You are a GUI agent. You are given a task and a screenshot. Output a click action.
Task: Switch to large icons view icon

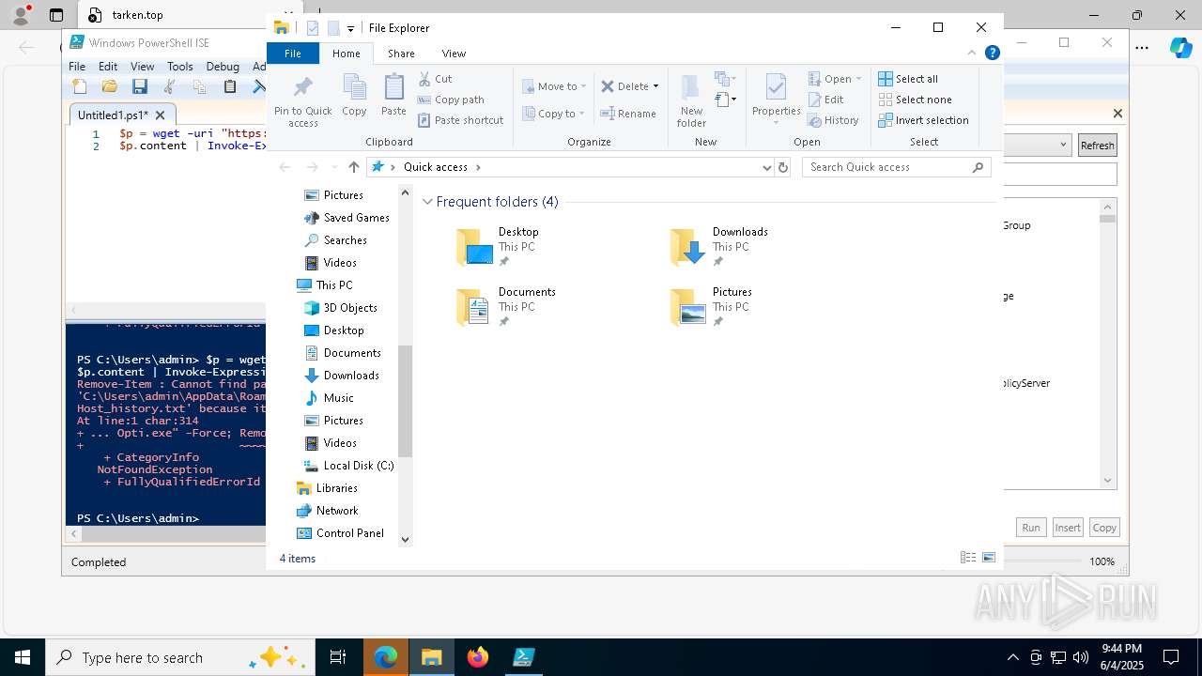click(989, 558)
